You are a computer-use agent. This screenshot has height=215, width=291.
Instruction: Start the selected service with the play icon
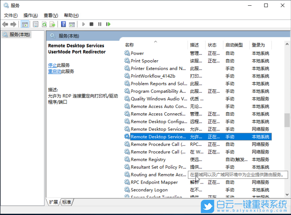tap(83, 24)
